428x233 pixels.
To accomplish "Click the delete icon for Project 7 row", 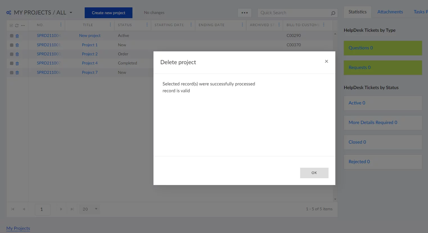I will pyautogui.click(x=17, y=73).
